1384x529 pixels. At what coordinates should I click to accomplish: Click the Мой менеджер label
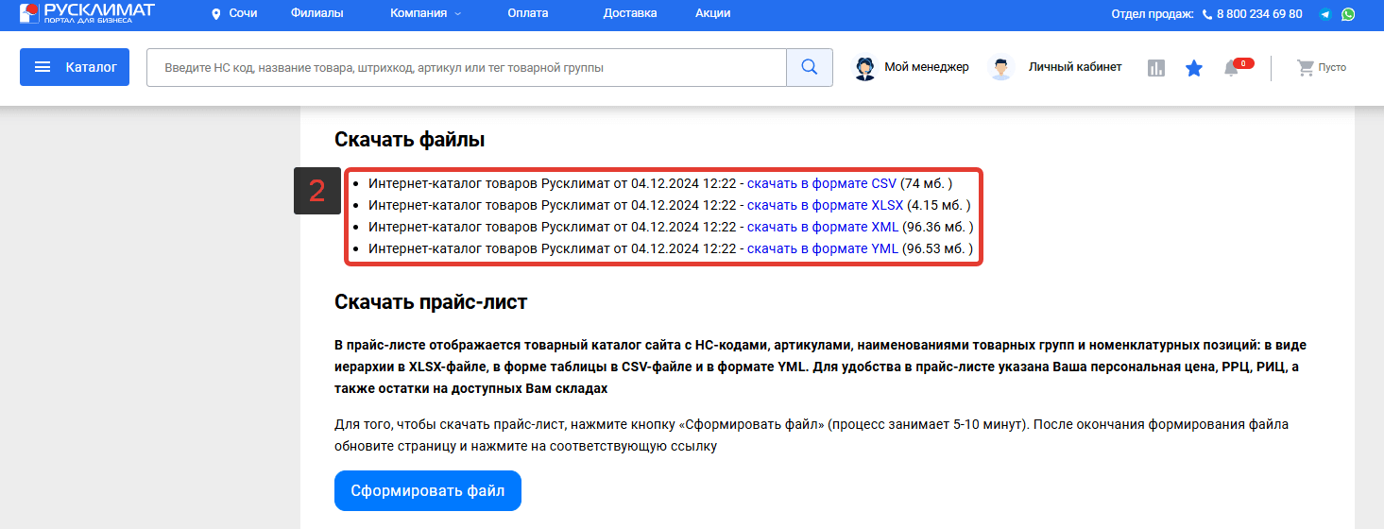[927, 67]
